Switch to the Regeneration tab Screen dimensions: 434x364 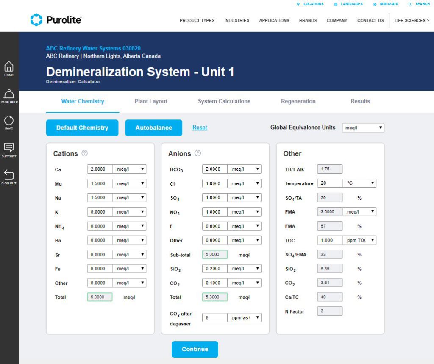pyautogui.click(x=298, y=101)
